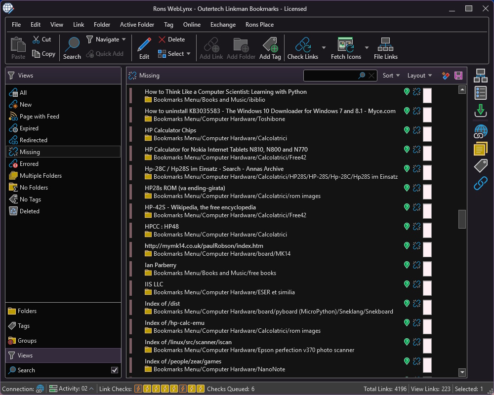
Task: Cut the selected link with scissors icon
Action: [41, 39]
